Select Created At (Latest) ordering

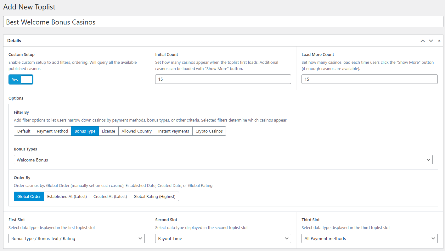(x=110, y=196)
